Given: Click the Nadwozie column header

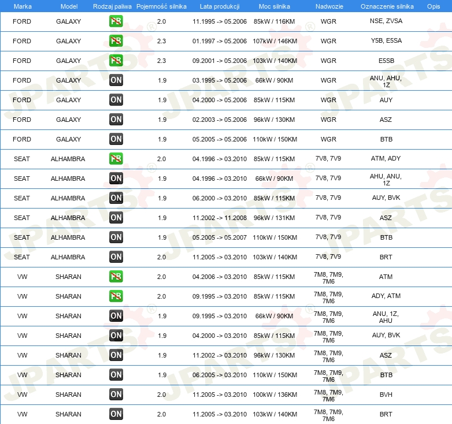Looking at the screenshot, I should coord(329,6).
